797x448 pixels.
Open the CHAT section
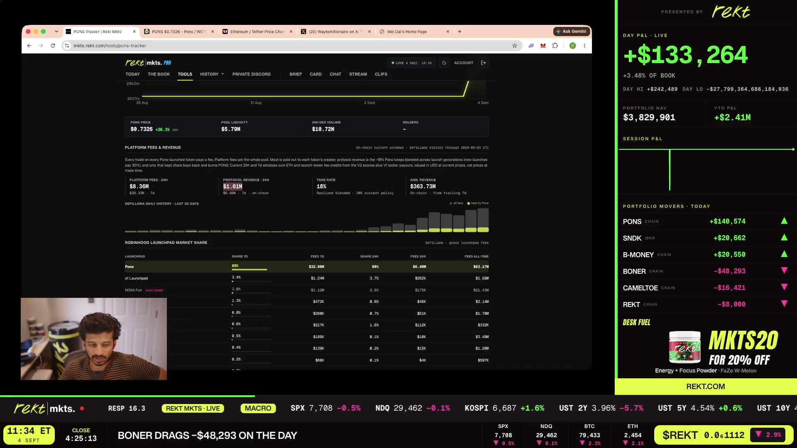click(x=335, y=74)
